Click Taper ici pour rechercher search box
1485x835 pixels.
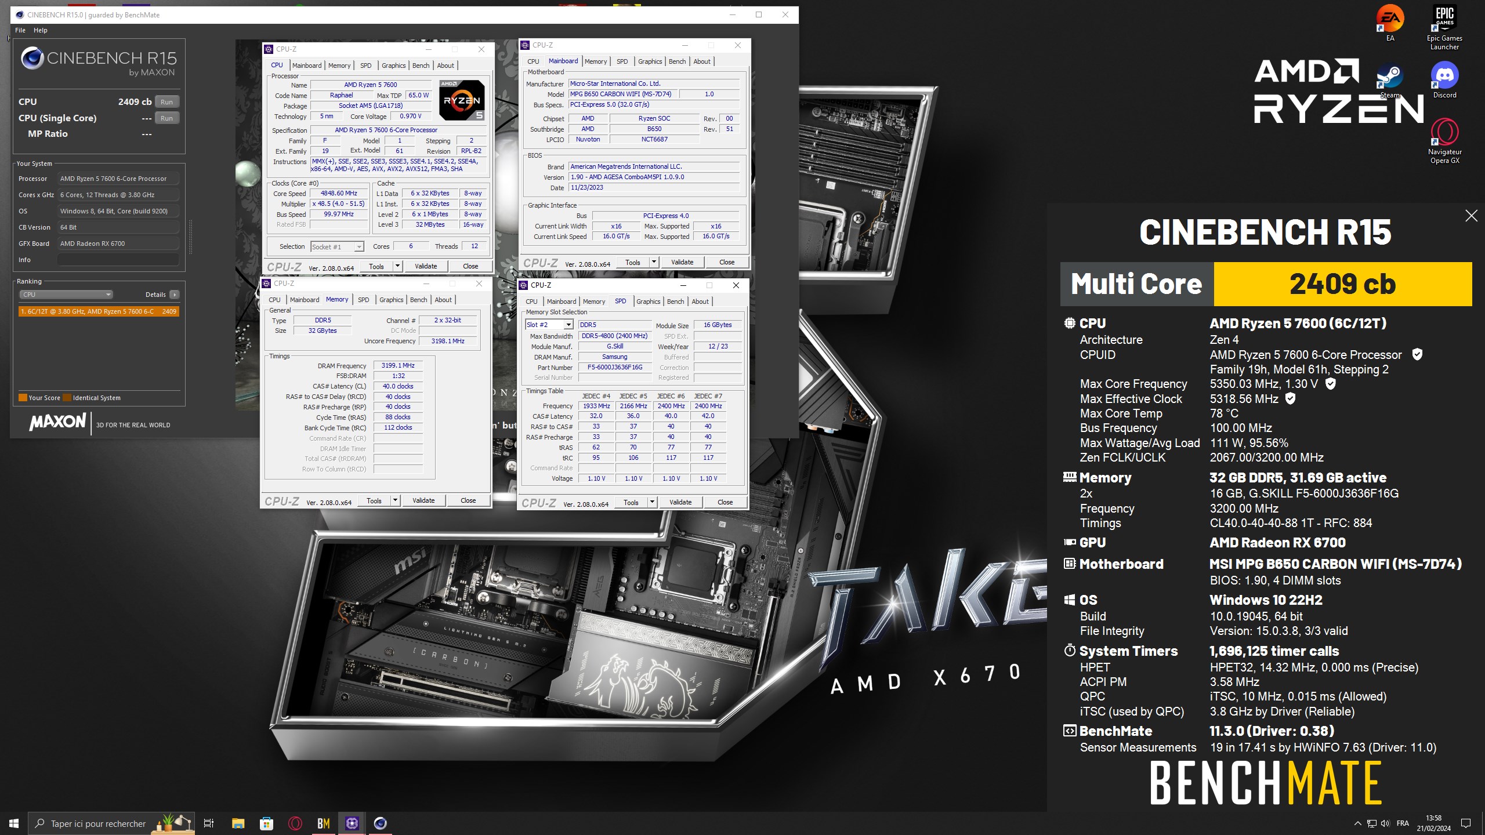tap(111, 823)
